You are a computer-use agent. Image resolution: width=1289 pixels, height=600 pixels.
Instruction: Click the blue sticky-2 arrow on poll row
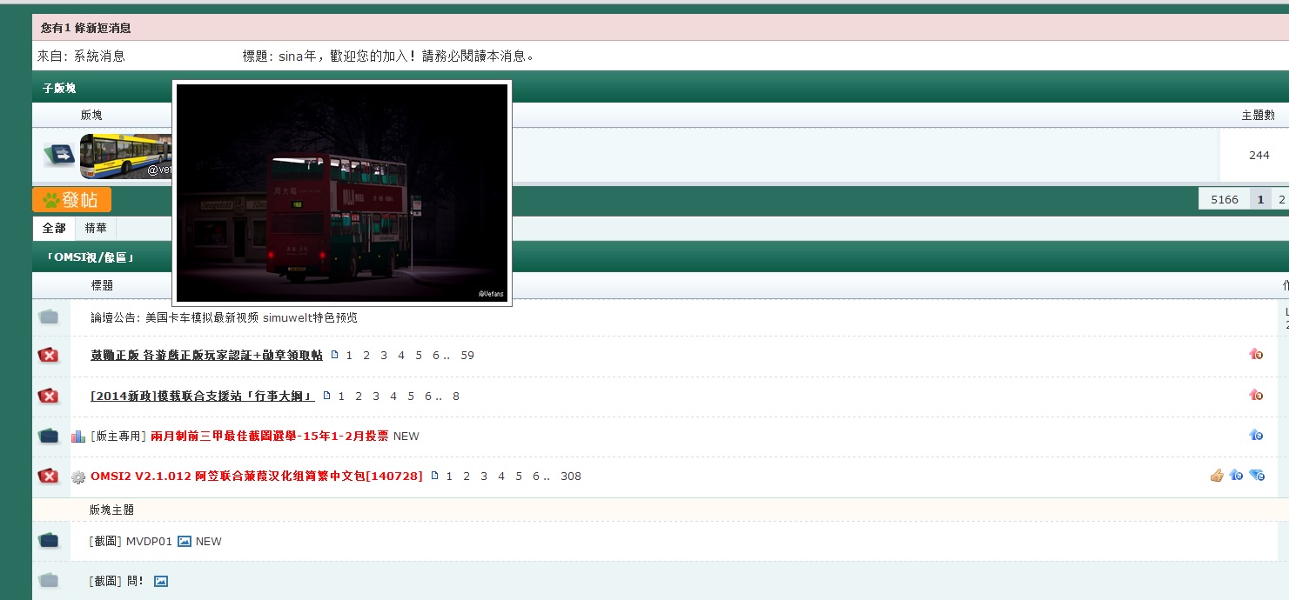tap(1256, 435)
